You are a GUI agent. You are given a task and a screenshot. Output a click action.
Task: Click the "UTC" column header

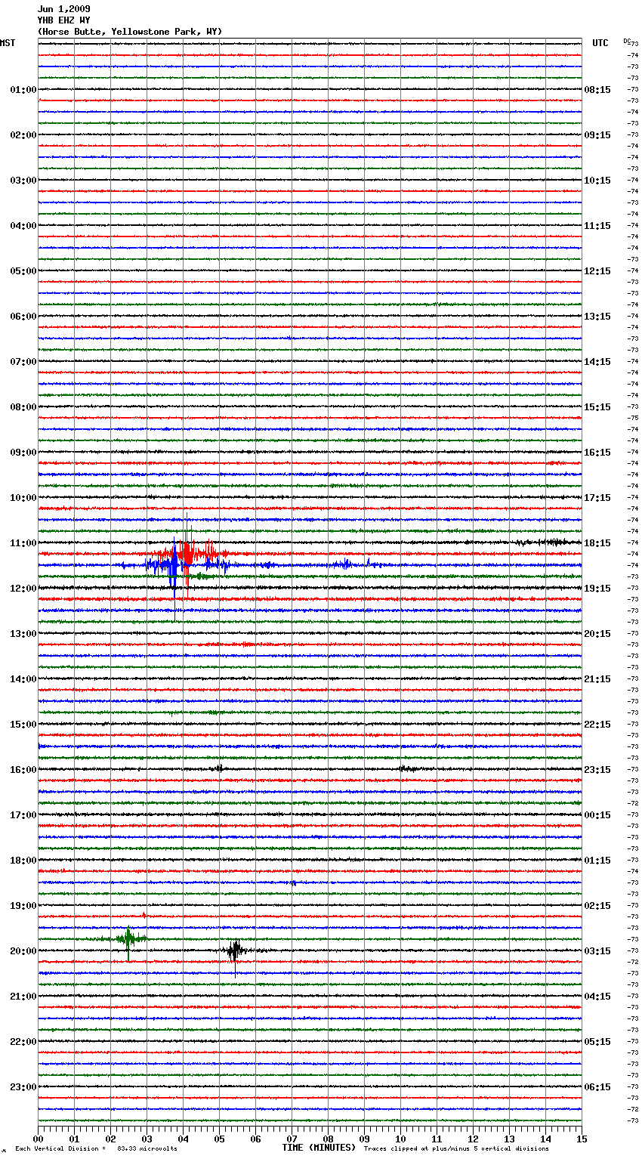600,43
